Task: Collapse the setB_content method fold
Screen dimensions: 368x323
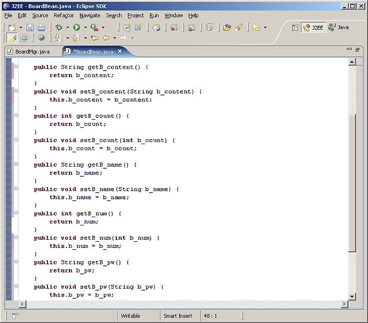Action: 16,91
